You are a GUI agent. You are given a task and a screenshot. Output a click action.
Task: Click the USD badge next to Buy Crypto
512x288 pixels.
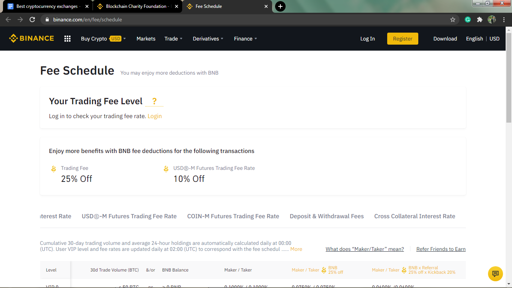pyautogui.click(x=115, y=39)
